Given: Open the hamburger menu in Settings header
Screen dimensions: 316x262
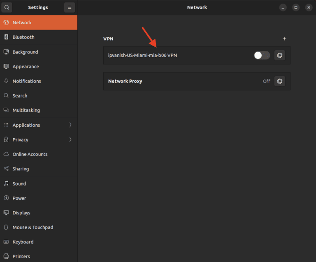Looking at the screenshot, I should tap(70, 7).
